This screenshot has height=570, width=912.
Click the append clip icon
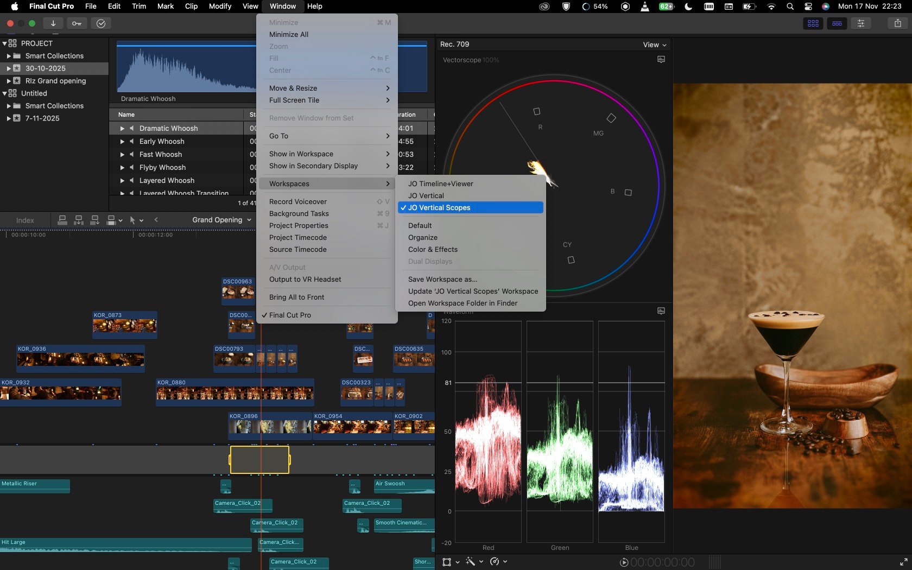(95, 220)
